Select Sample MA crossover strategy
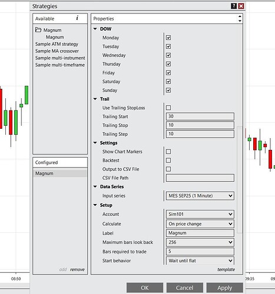 pyautogui.click(x=57, y=51)
